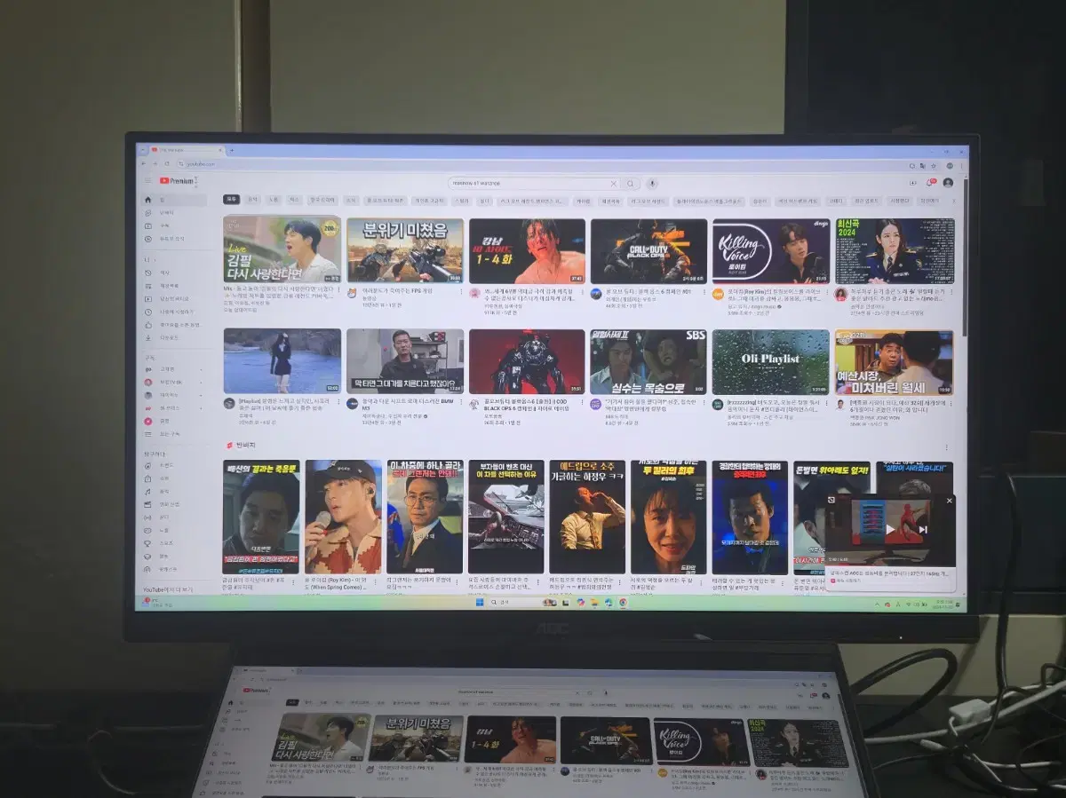This screenshot has width=1066, height=798.
Task: Reload the page in Chrome
Action: 166,164
